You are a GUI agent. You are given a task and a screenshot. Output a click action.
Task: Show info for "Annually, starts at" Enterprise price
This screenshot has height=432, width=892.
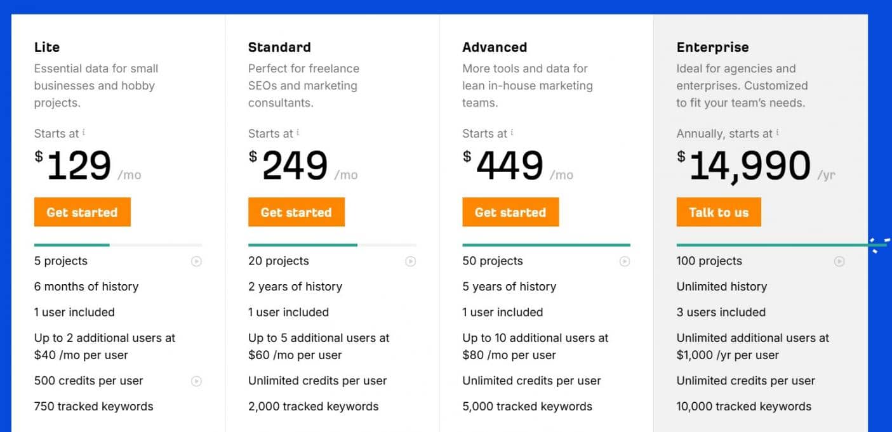coord(777,133)
